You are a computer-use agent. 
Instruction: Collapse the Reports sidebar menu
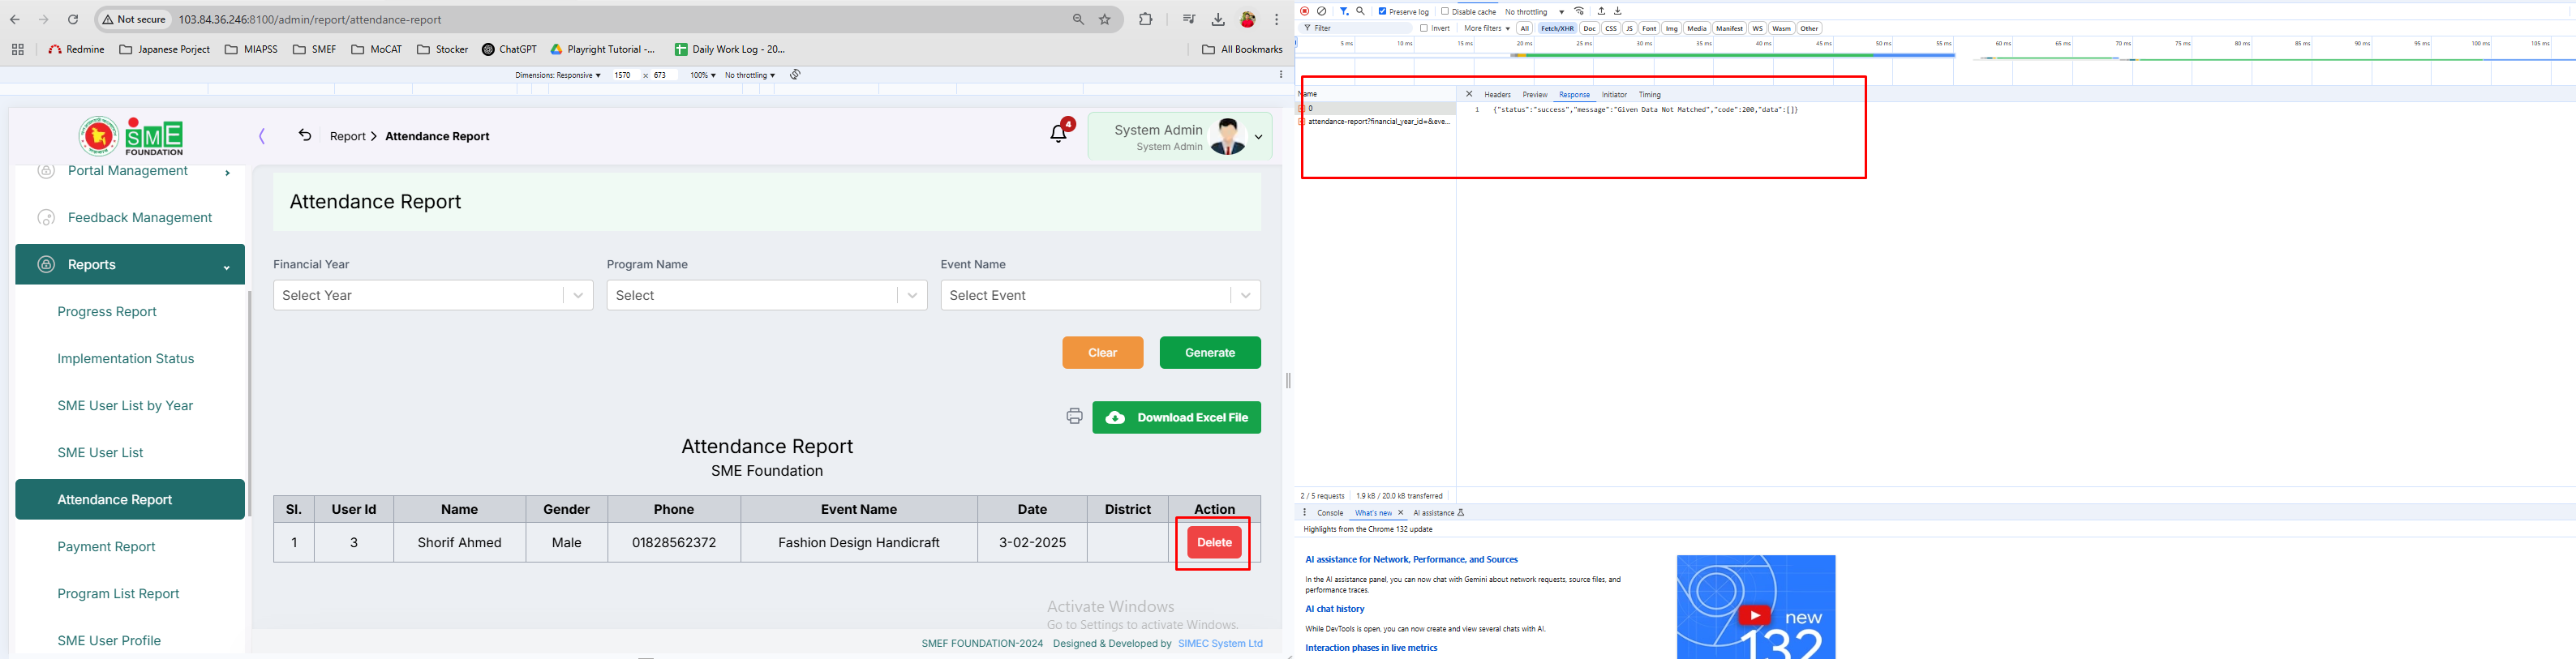[x=130, y=265]
